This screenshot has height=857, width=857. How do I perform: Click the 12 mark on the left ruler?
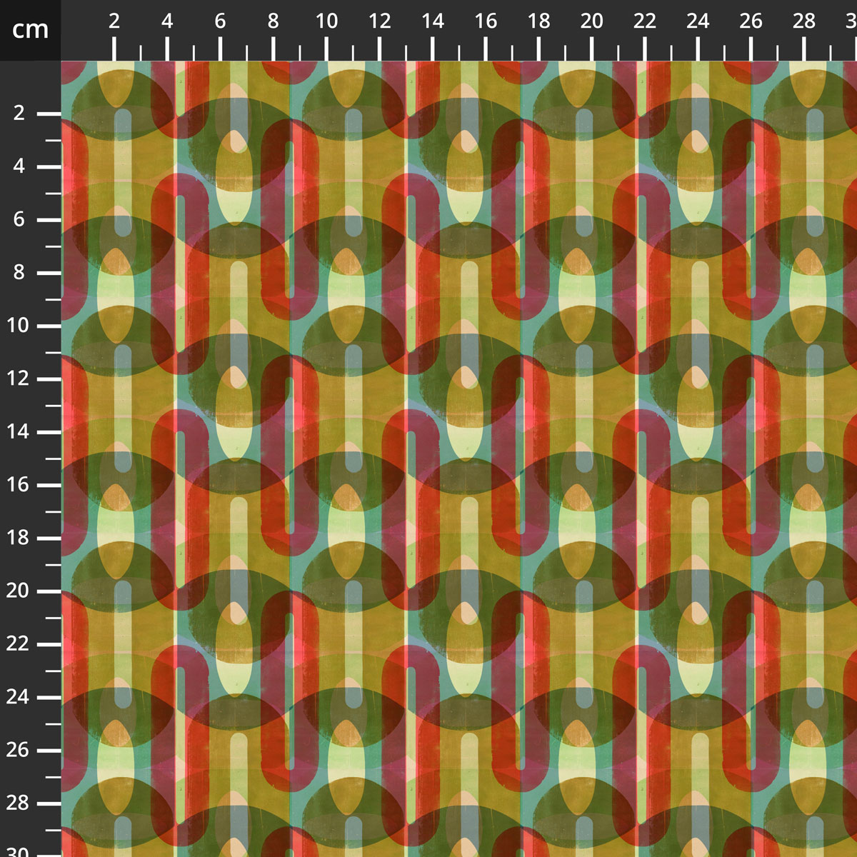point(19,379)
